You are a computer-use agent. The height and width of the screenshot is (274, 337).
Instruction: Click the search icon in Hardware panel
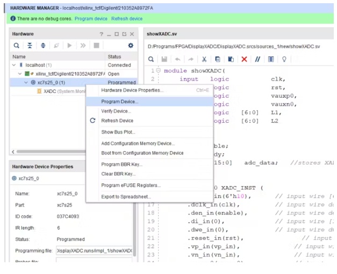tap(17, 46)
